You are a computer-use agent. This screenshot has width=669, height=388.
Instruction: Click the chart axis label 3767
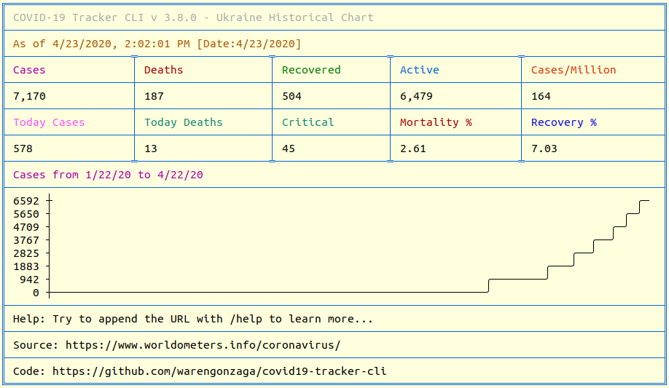(x=26, y=240)
